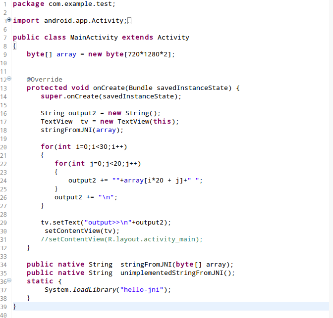Click the '@Override' annotation
The image size is (333, 318).
(x=45, y=80)
